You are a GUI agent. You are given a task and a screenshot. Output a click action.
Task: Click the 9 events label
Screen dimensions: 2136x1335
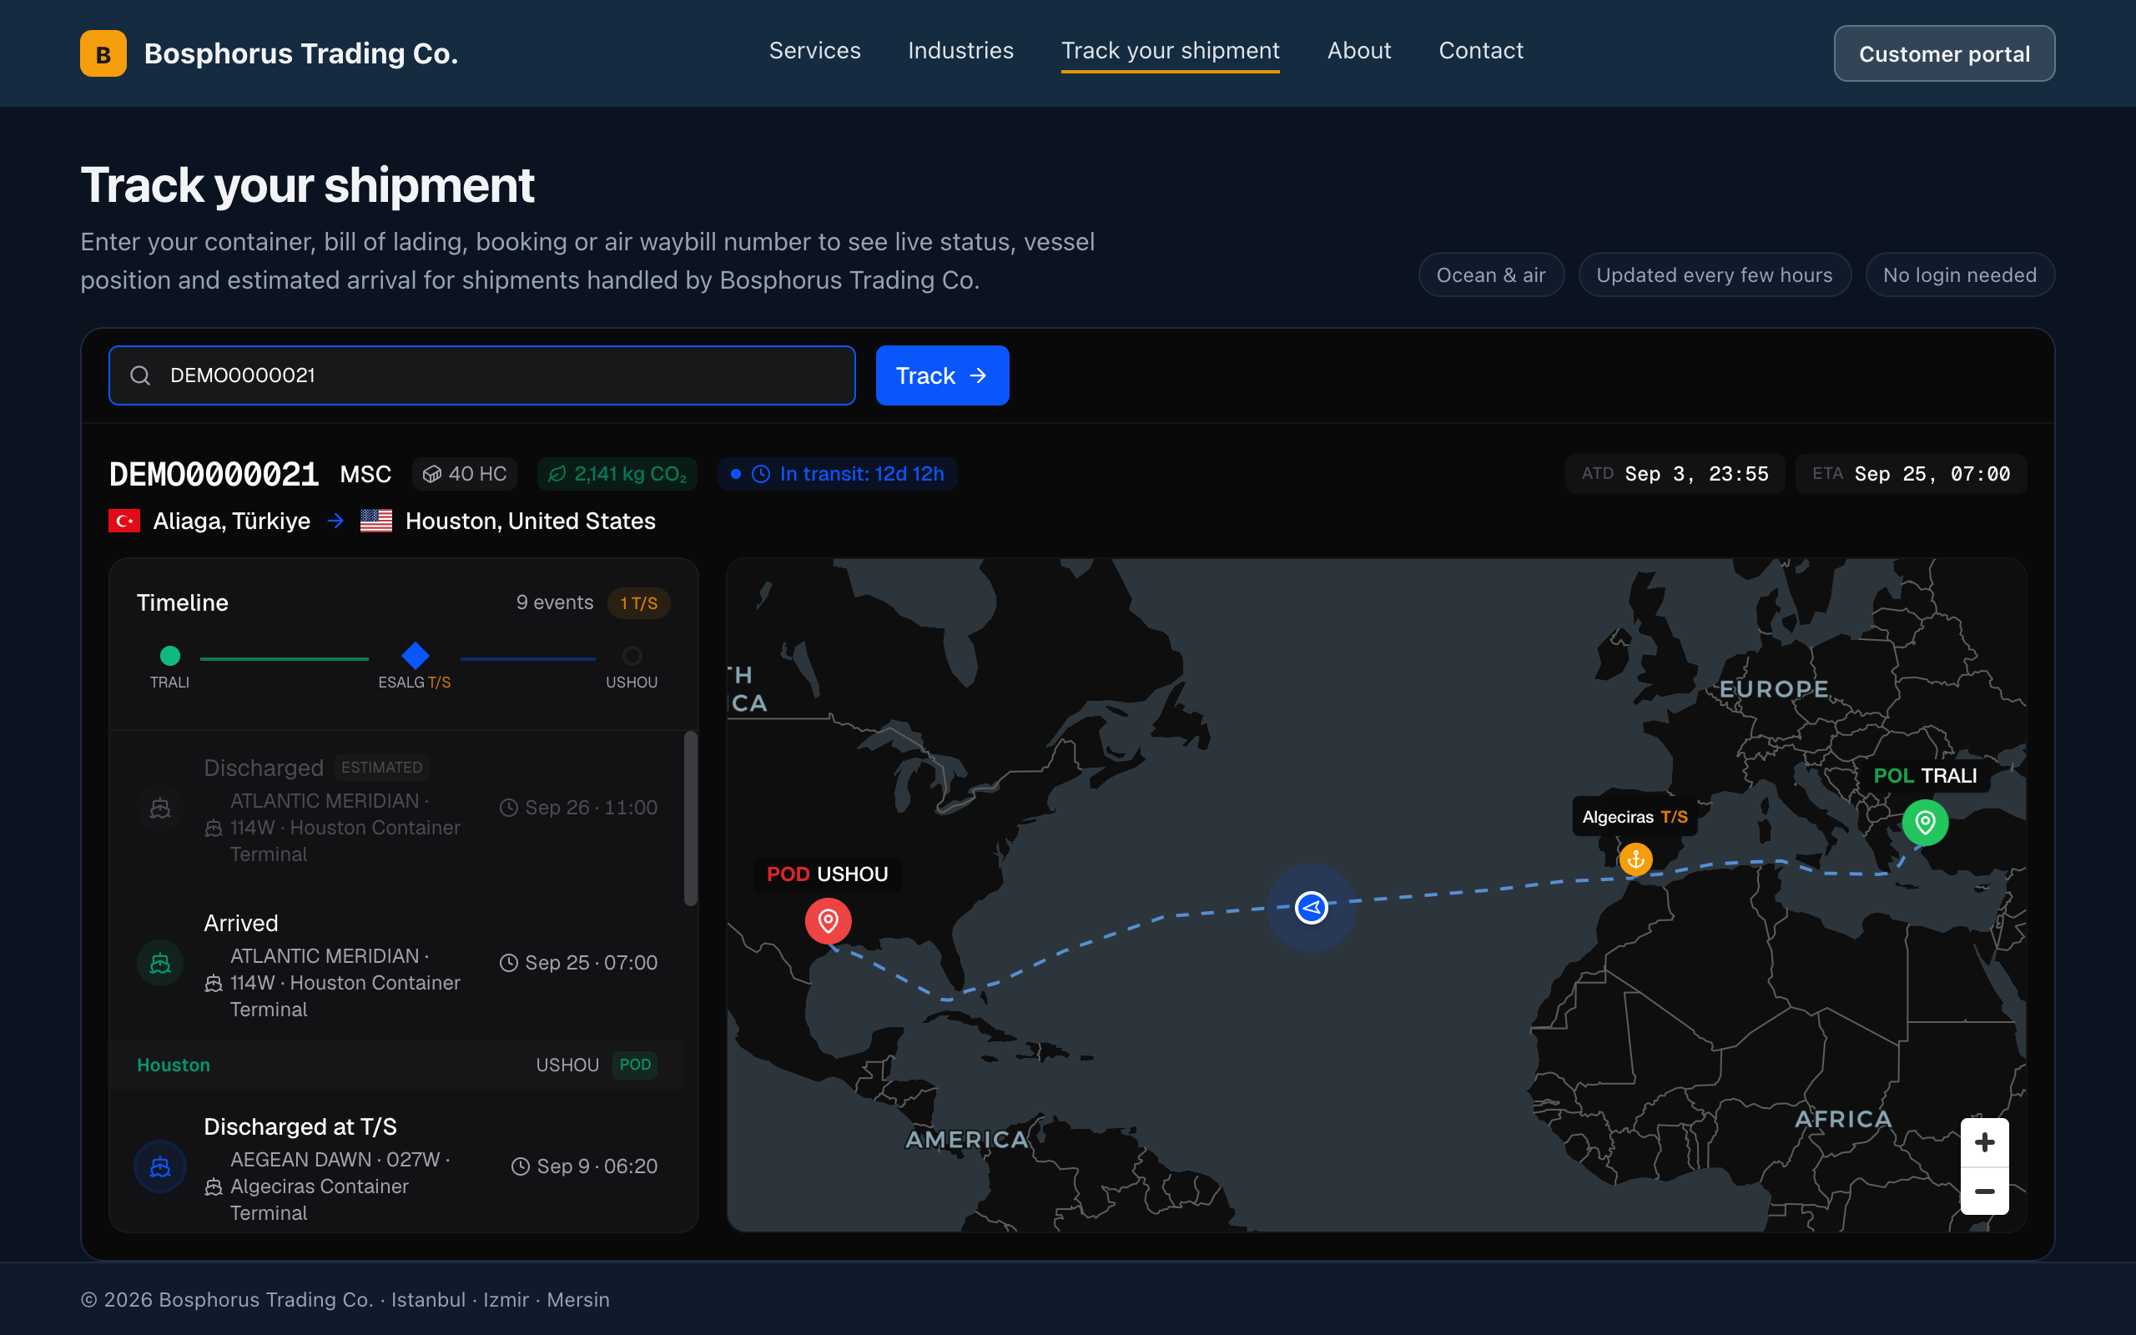tap(555, 602)
